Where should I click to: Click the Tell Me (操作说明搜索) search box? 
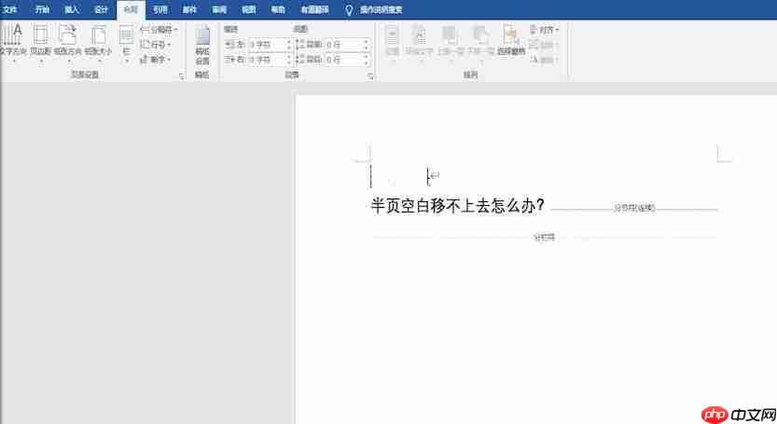[382, 10]
